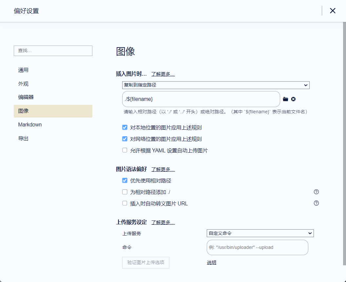The width and height of the screenshot is (346, 282).
Task: Open the Markdown settings section
Action: (30, 125)
